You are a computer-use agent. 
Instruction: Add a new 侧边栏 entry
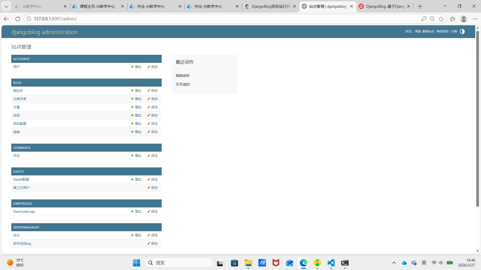click(x=136, y=91)
